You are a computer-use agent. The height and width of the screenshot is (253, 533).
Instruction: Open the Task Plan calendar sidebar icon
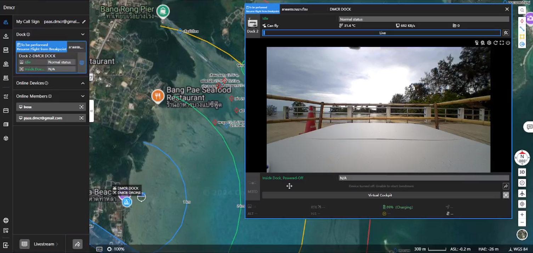coord(6,111)
